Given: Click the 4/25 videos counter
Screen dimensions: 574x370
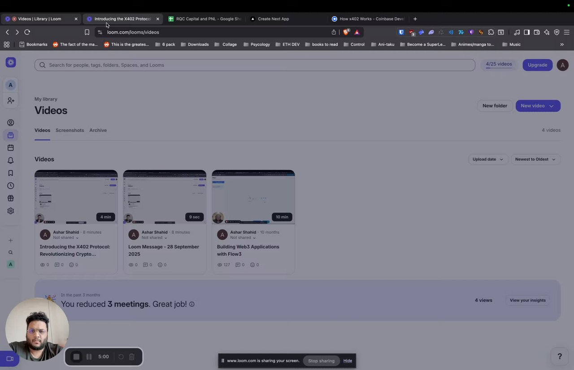Looking at the screenshot, I should pyautogui.click(x=499, y=64).
